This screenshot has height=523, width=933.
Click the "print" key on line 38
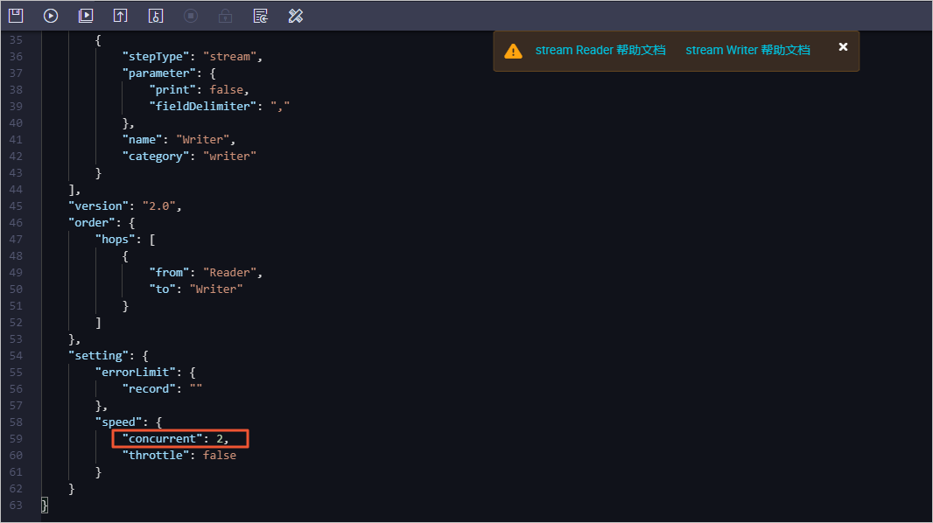click(172, 89)
